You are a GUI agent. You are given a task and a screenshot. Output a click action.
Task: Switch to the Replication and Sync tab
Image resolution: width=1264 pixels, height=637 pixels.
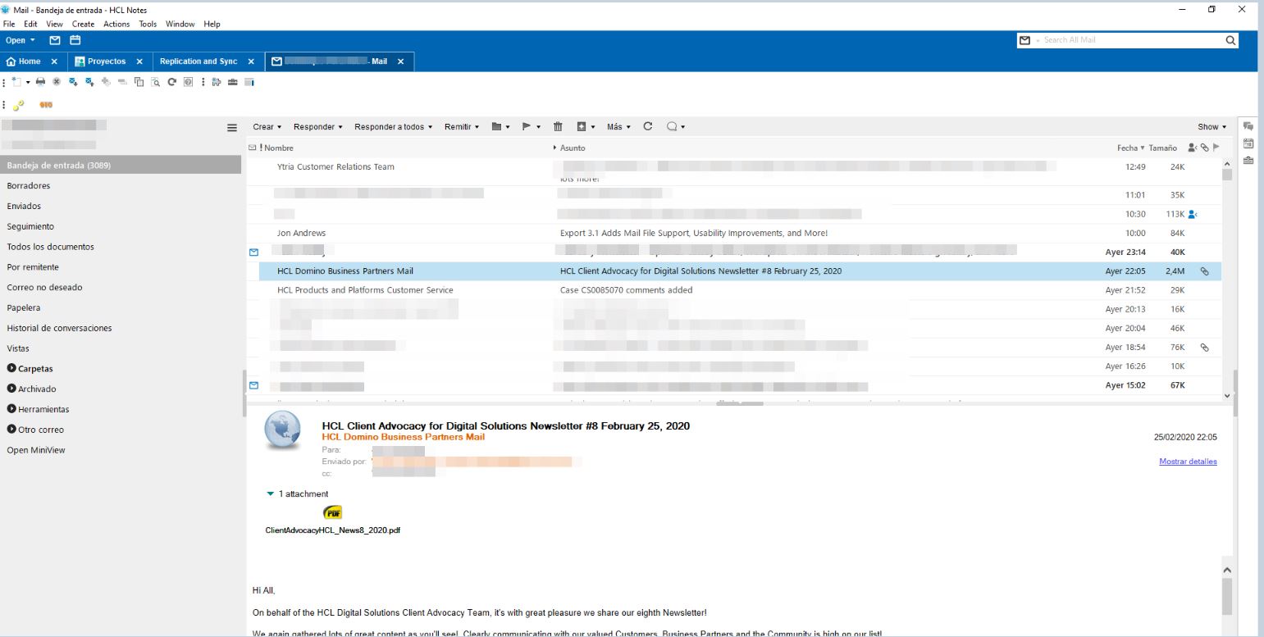[x=198, y=61]
